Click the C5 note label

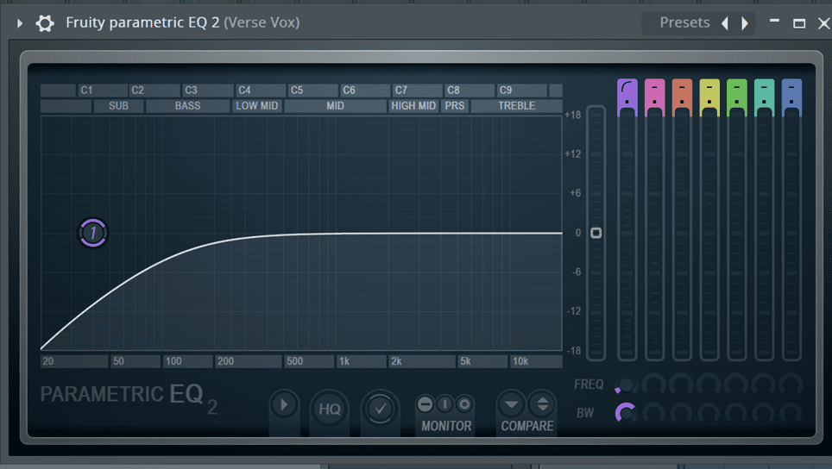pos(313,91)
